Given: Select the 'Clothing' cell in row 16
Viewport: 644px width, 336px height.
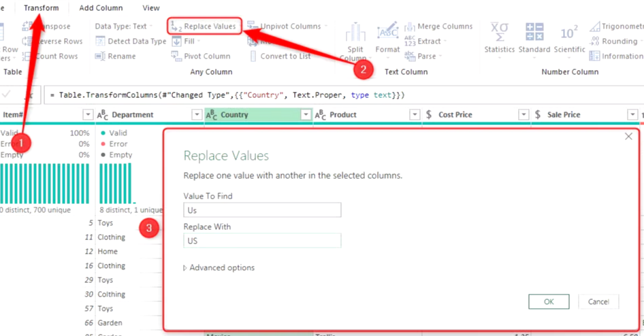Looking at the screenshot, I should pyautogui.click(x=111, y=266).
